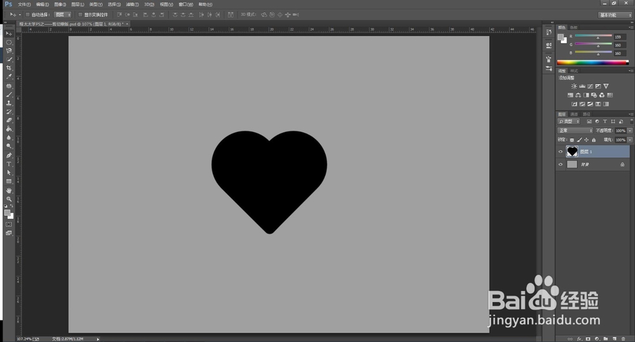The image size is (635, 342).
Task: Open the opacity 不透明度 dropdown arrow
Action: [x=630, y=131]
